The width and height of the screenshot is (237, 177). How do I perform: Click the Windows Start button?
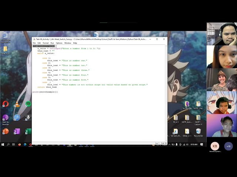(3, 145)
